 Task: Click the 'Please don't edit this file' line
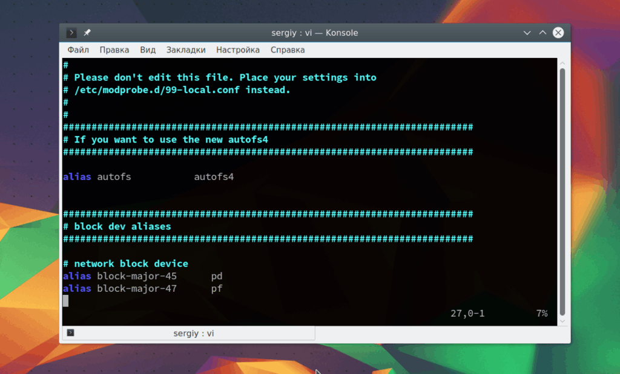[220, 77]
